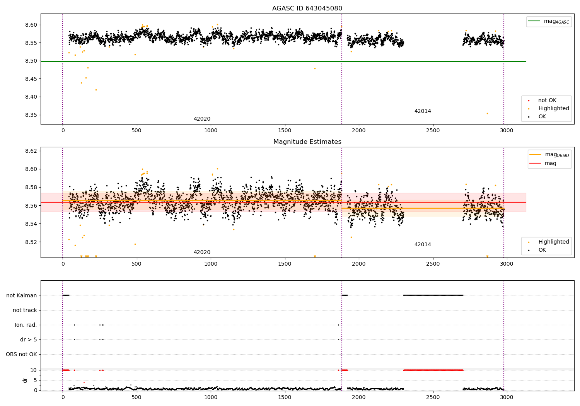Click the green line sample in the top legend

[534, 21]
